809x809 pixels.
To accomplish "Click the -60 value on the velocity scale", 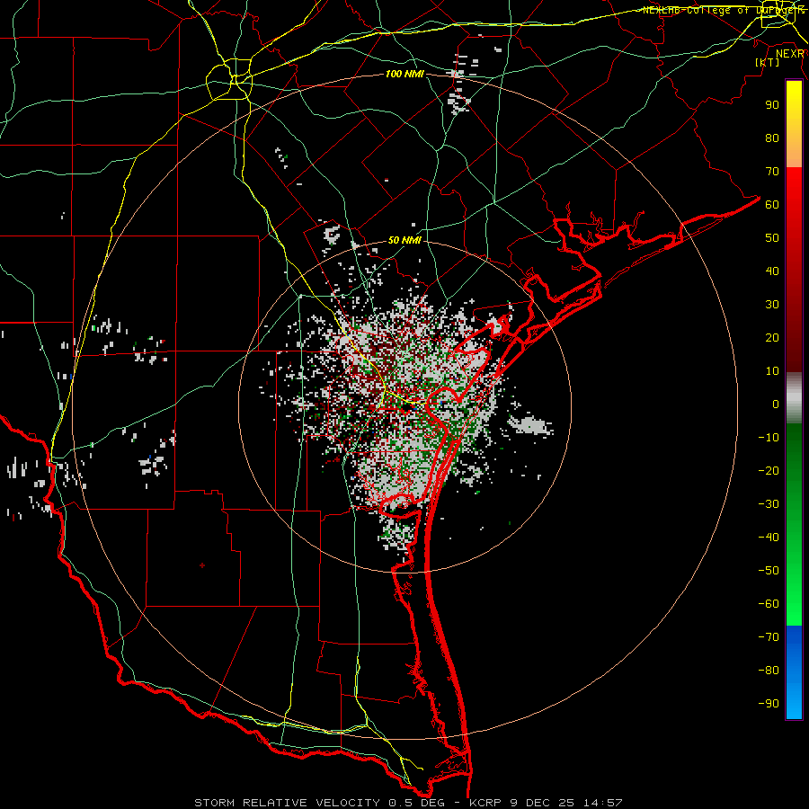I will (x=769, y=604).
